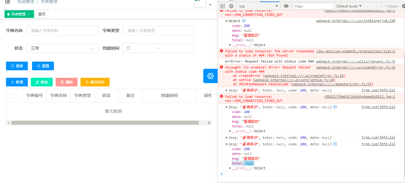This screenshot has width=405, height=183.
Task: Click the 重置 button
Action: pos(43,66)
